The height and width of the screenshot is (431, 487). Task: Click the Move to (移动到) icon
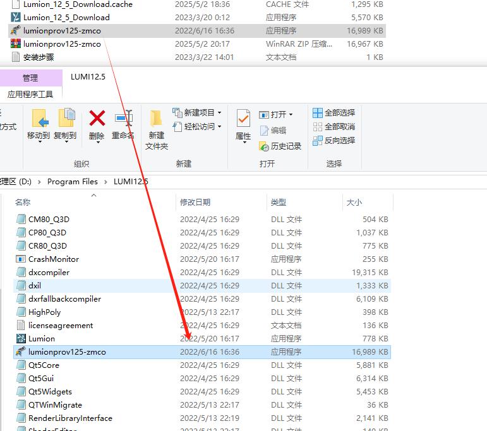click(40, 118)
